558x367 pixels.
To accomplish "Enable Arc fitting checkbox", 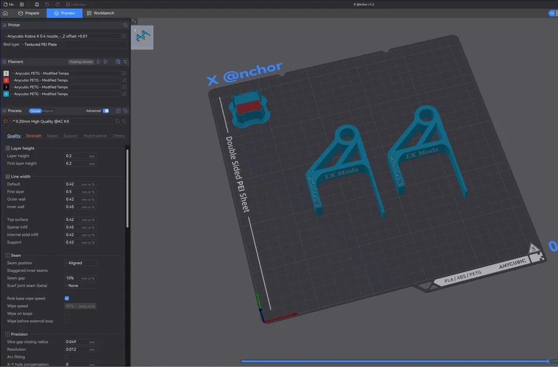I will pyautogui.click(x=67, y=357).
